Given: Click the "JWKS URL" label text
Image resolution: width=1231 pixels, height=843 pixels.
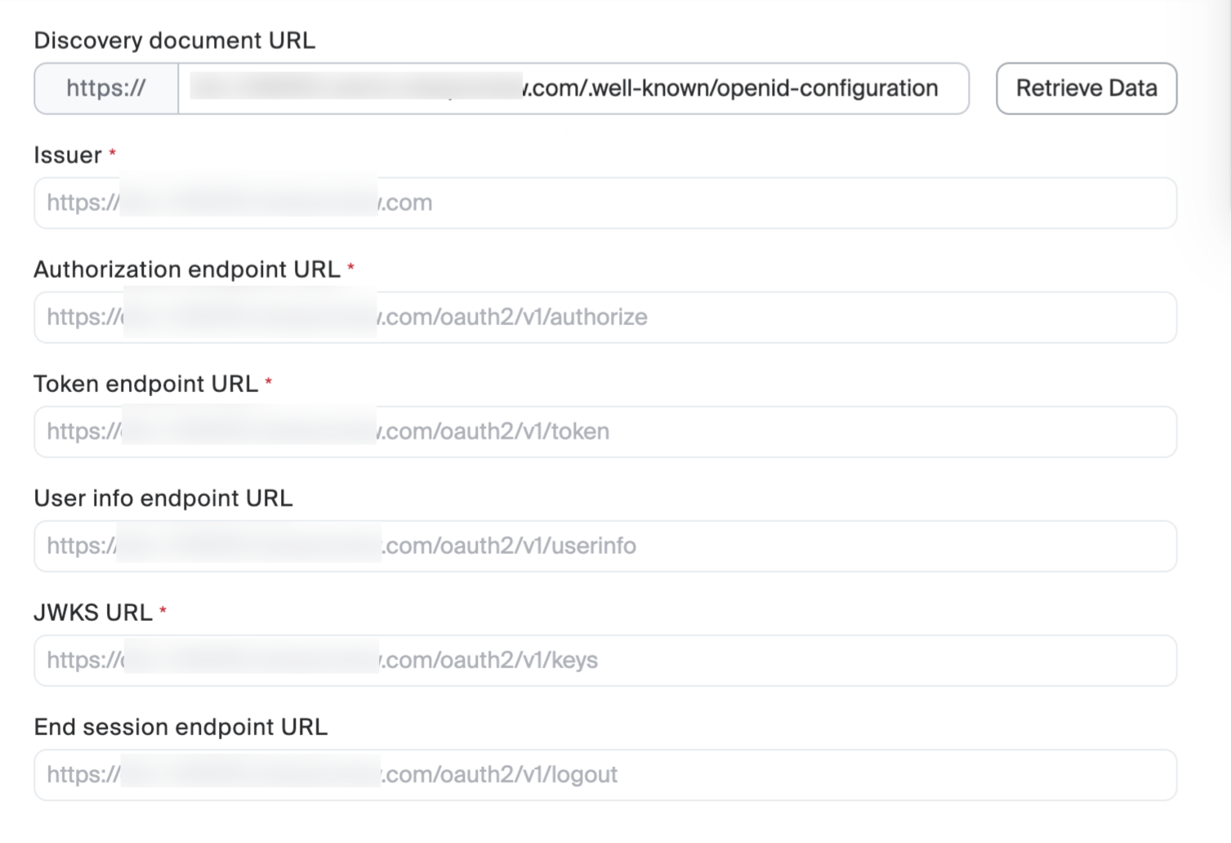Looking at the screenshot, I should 93,613.
